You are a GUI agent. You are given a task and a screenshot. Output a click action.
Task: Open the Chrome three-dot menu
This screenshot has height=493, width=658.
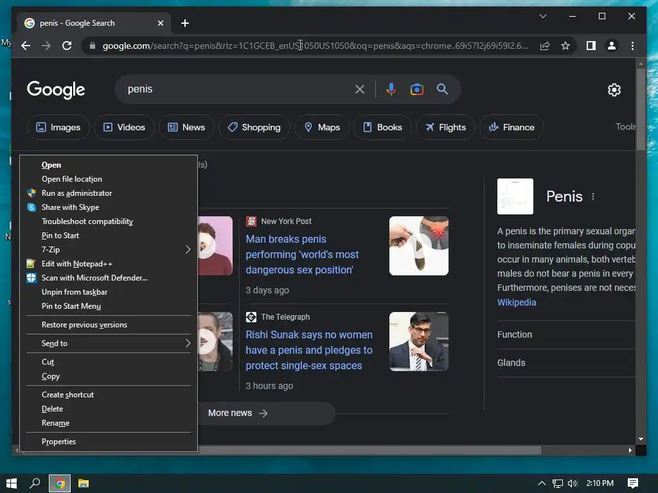632,46
